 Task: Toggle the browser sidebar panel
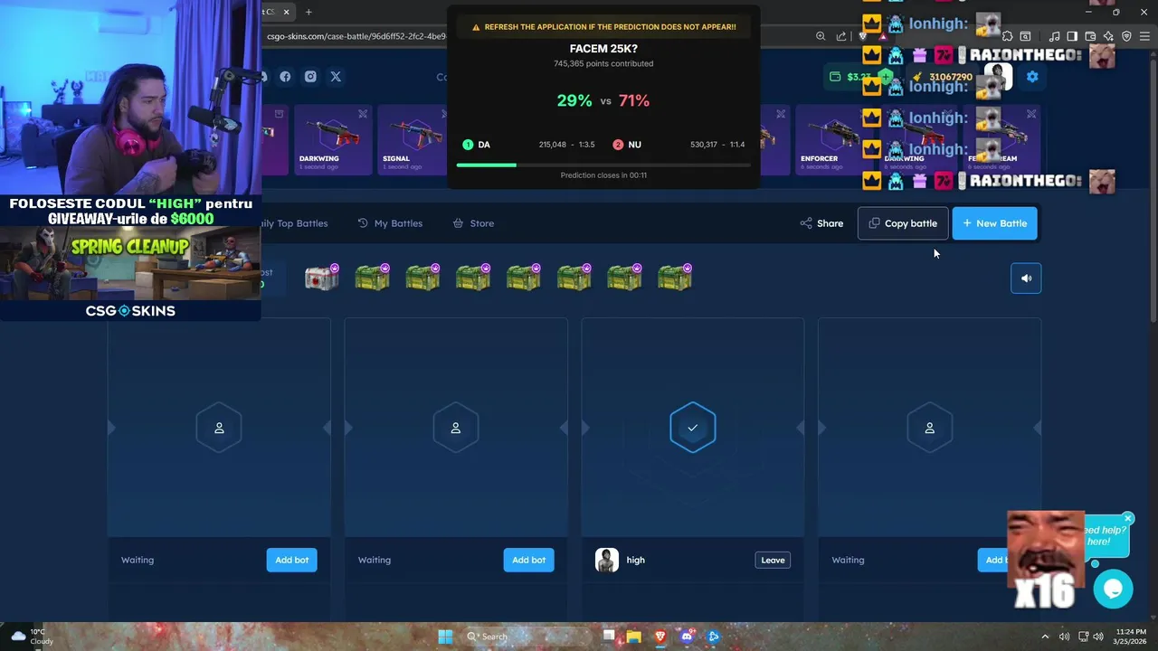(x=1072, y=36)
